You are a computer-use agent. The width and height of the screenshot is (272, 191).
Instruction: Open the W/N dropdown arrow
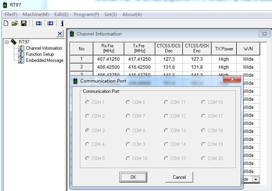pyautogui.click(x=255, y=179)
